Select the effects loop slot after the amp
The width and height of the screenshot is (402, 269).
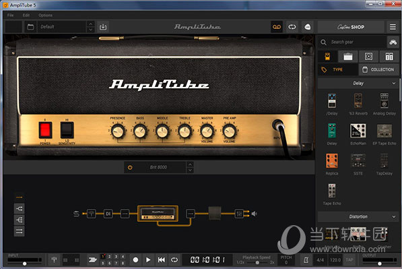point(191,214)
